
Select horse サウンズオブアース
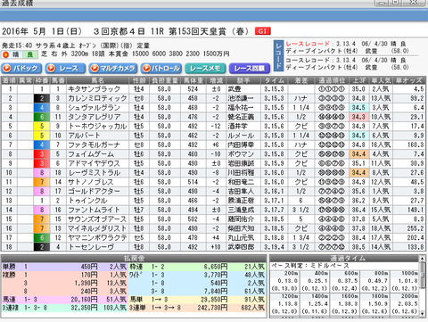(97, 219)
